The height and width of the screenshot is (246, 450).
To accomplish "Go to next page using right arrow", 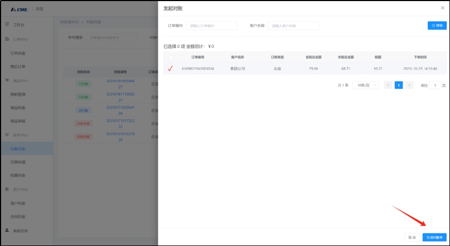I will (409, 85).
